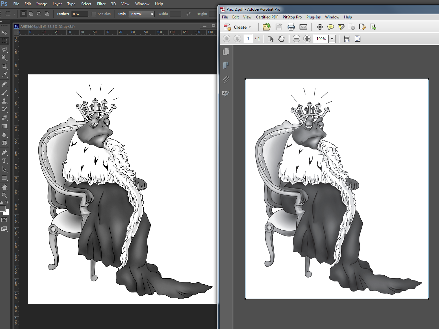439x329 pixels.
Task: Click the Highlight text icon in Acrobat
Action: click(341, 27)
